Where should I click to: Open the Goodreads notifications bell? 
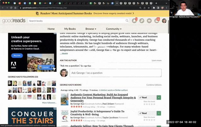click(134, 21)
